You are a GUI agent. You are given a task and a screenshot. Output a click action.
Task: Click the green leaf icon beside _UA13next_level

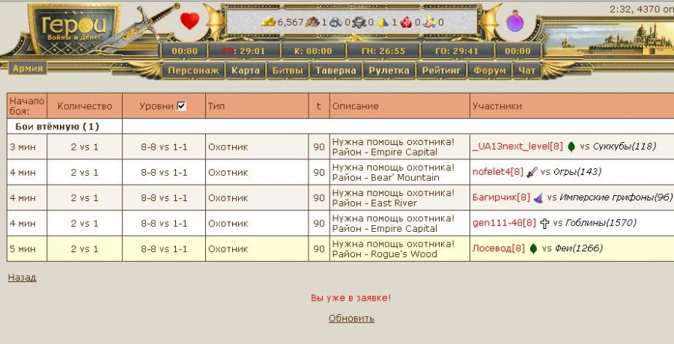[571, 147]
